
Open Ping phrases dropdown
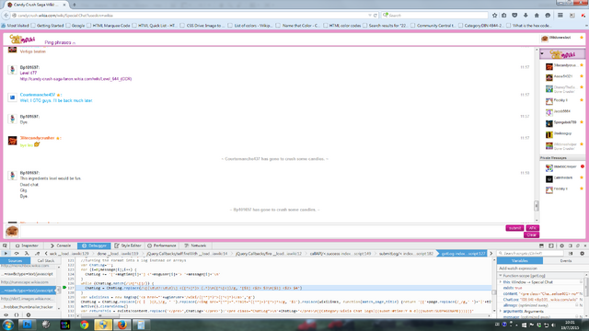(60, 42)
